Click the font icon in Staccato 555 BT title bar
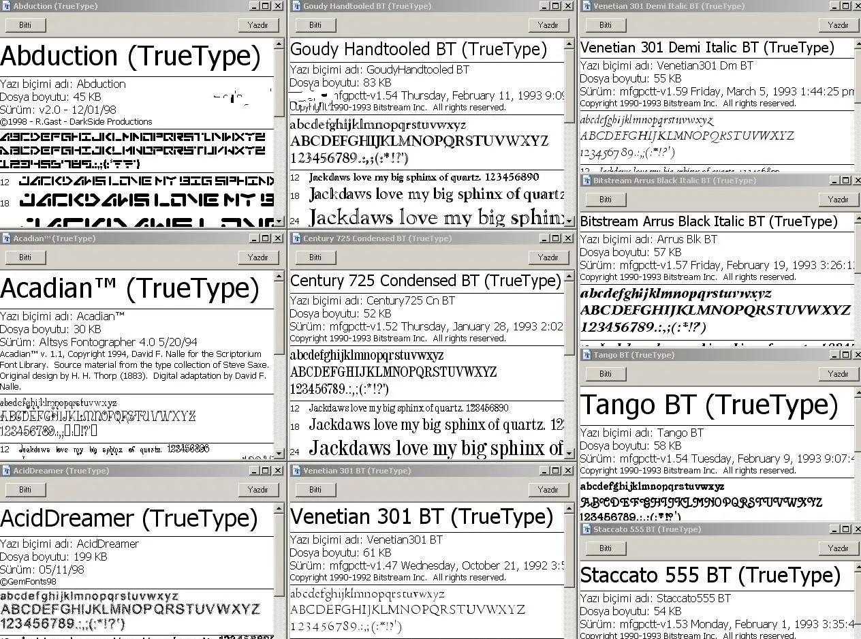 pyautogui.click(x=586, y=529)
